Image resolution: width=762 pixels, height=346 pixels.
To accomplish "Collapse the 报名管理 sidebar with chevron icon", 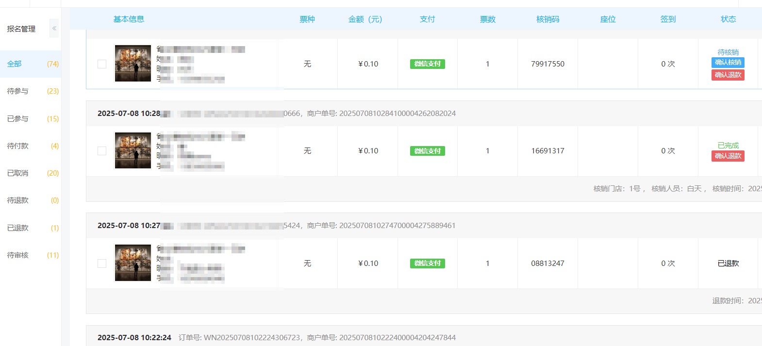I will pos(54,29).
